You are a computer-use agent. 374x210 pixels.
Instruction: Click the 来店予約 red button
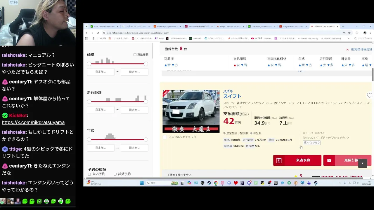pyautogui.click(x=297, y=160)
